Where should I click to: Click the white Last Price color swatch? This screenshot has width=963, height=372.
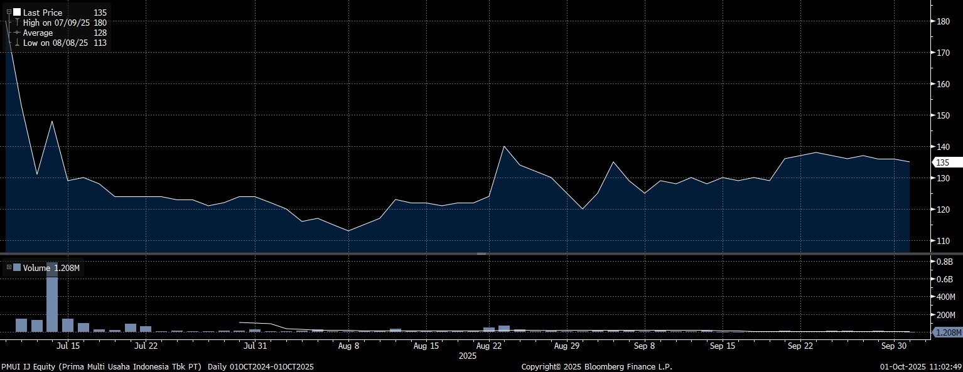tap(16, 12)
